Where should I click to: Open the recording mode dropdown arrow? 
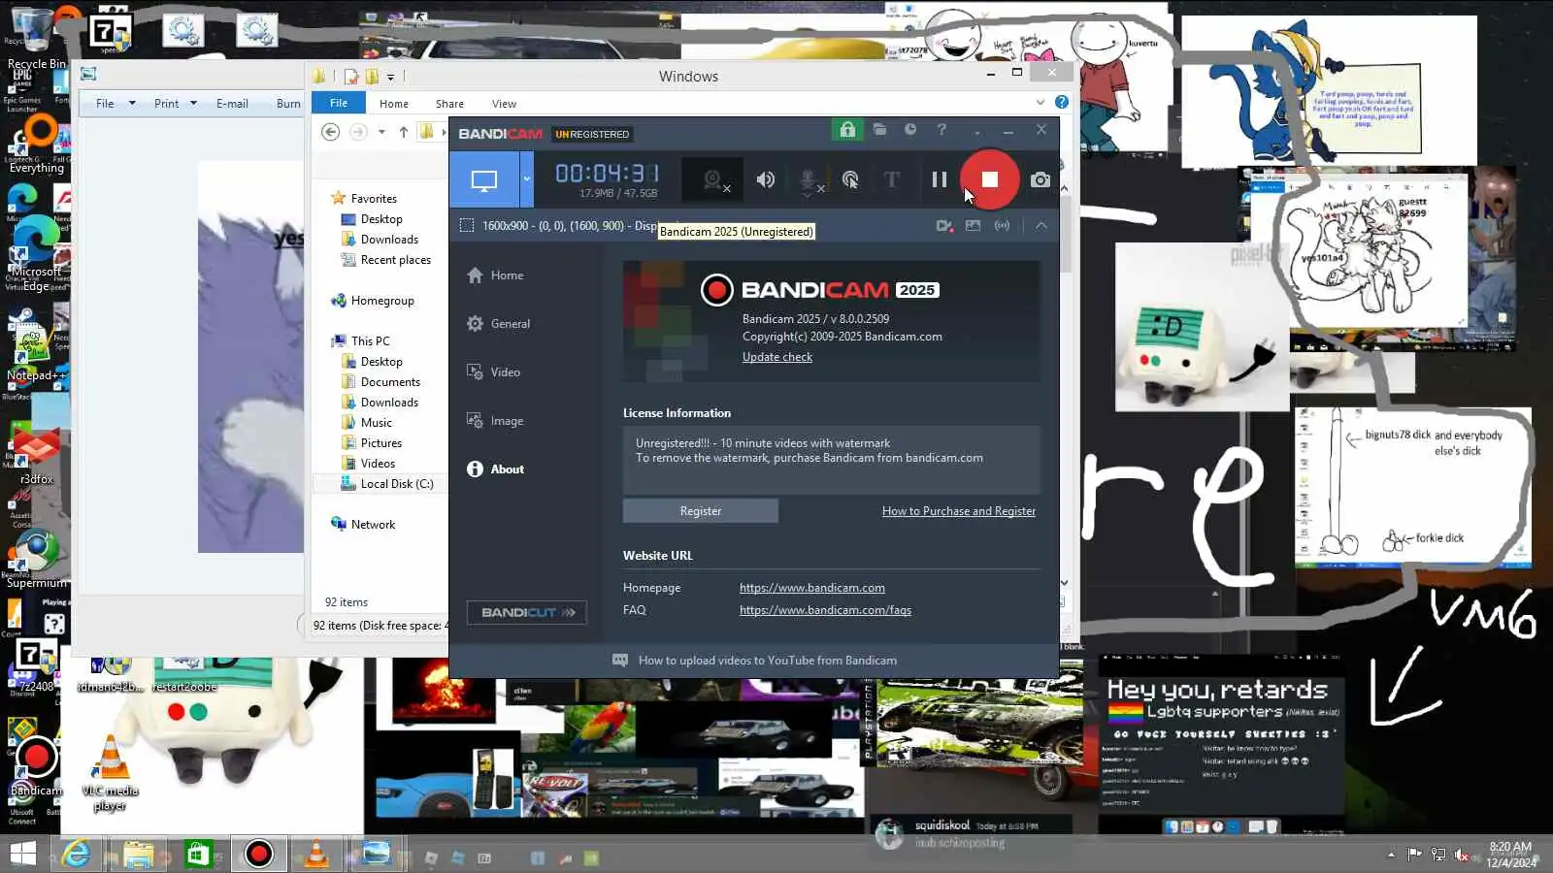[x=527, y=179]
